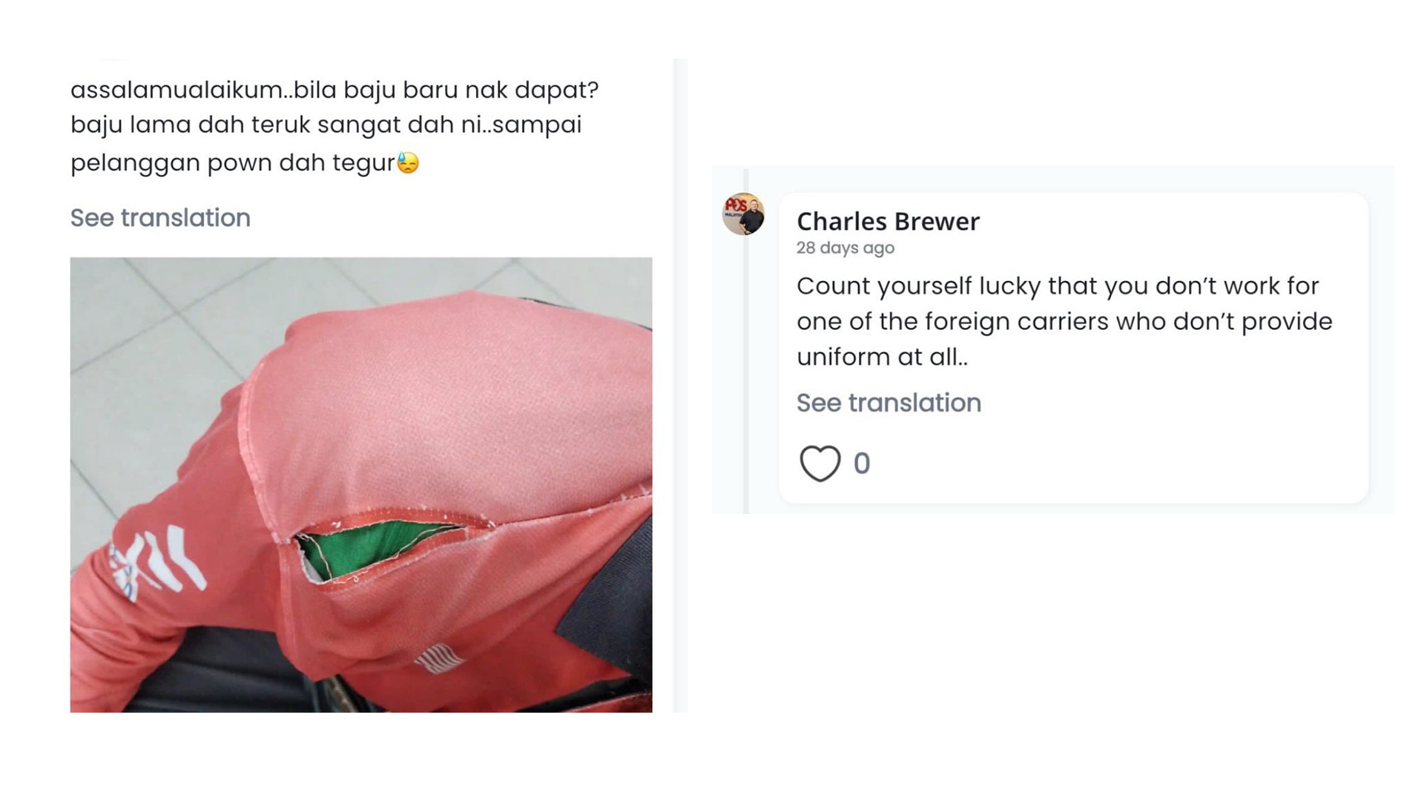The width and height of the screenshot is (1424, 801).
Task: Click the word assalamualaikum in the post
Action: pos(177,90)
